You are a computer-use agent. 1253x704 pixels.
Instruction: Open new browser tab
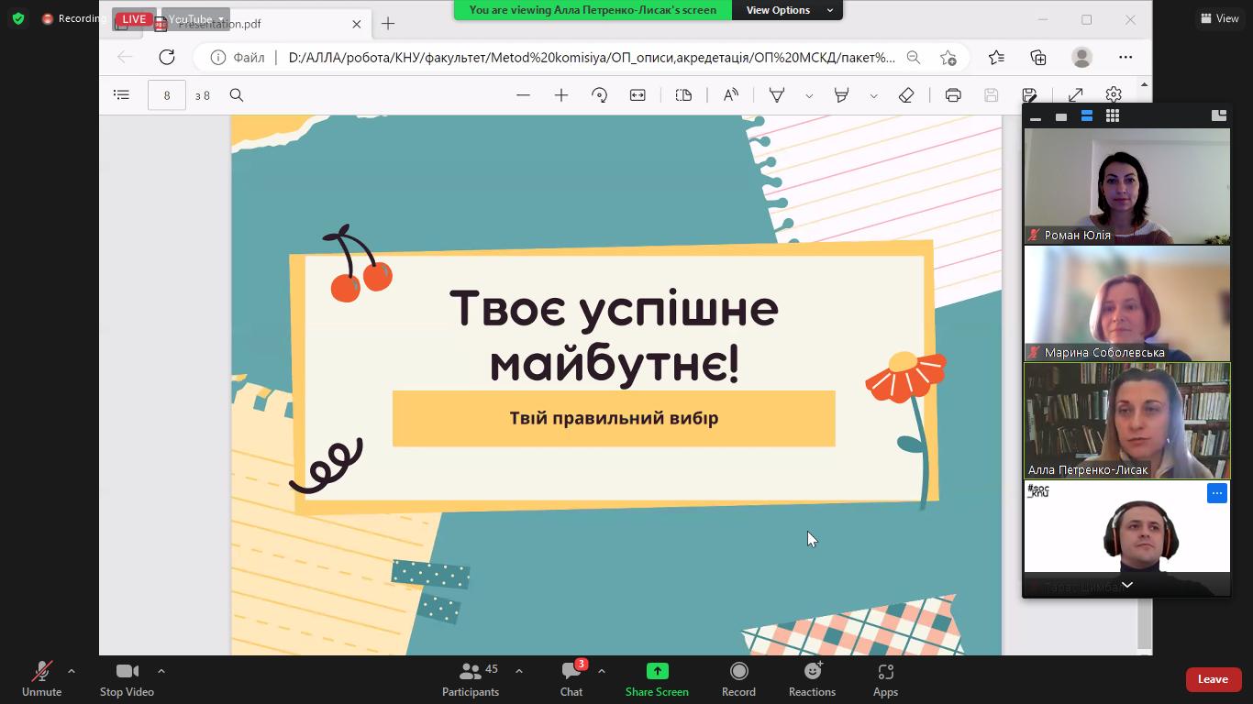pos(388,24)
